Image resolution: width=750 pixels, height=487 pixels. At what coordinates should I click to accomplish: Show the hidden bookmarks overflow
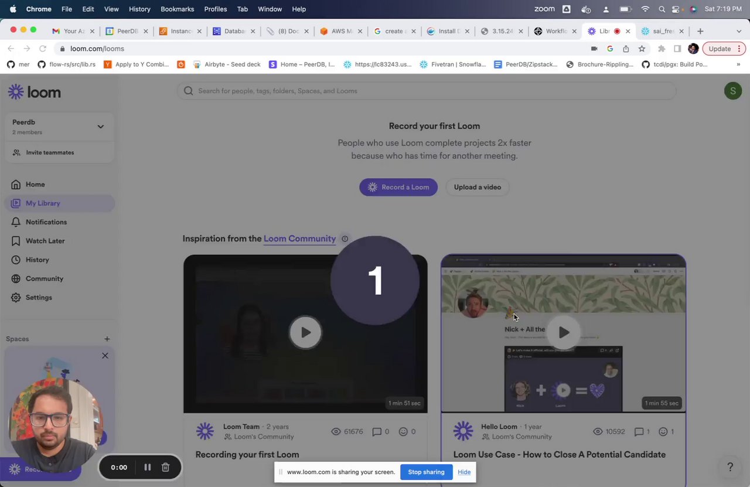(x=738, y=64)
